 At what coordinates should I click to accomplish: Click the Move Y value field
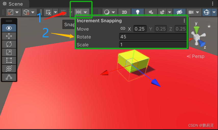point(161,29)
